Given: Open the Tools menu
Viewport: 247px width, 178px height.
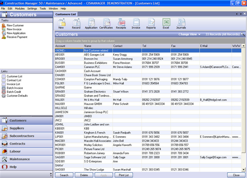Looking at the screenshot, I should click(43, 8).
